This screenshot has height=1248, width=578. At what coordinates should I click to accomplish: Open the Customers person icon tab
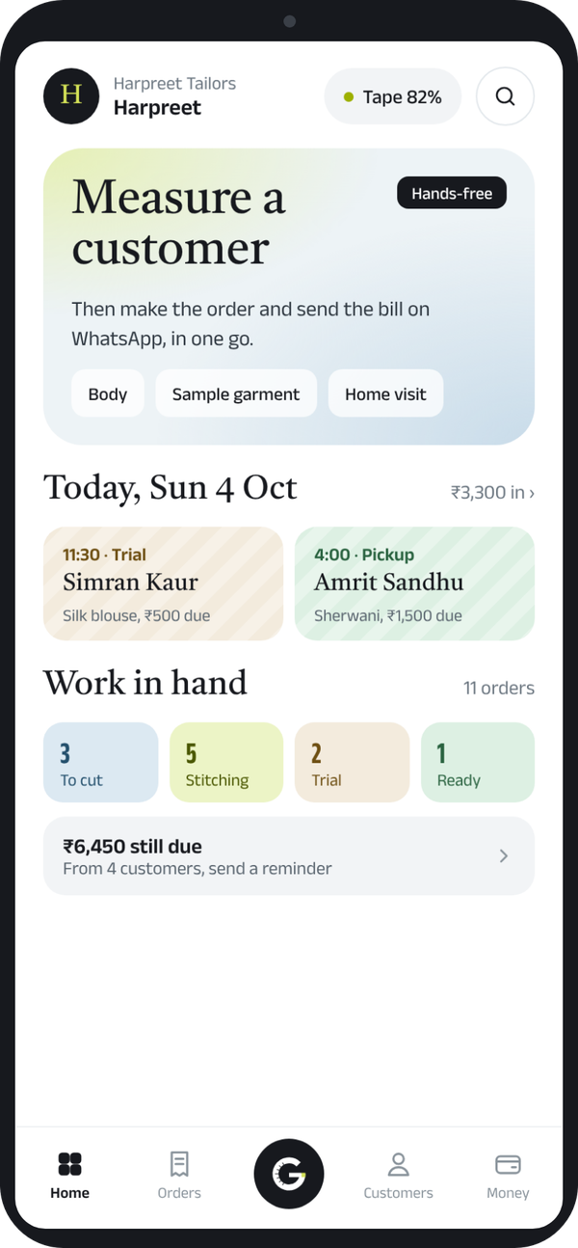398,1174
